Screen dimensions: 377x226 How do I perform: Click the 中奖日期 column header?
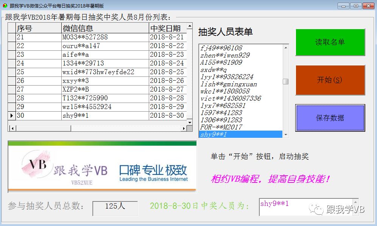pyautogui.click(x=168, y=28)
